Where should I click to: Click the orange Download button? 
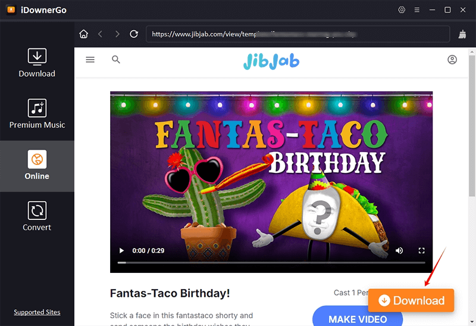(411, 300)
